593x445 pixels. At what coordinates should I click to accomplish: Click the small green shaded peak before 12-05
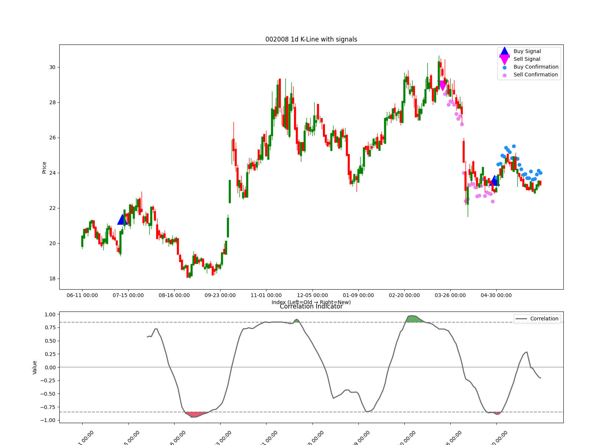[x=297, y=321]
